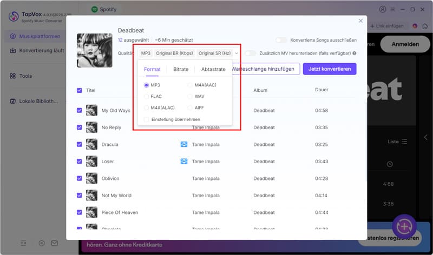Click Warteschlange hinzufügen button
The height and width of the screenshot is (255, 433).
coord(266,69)
